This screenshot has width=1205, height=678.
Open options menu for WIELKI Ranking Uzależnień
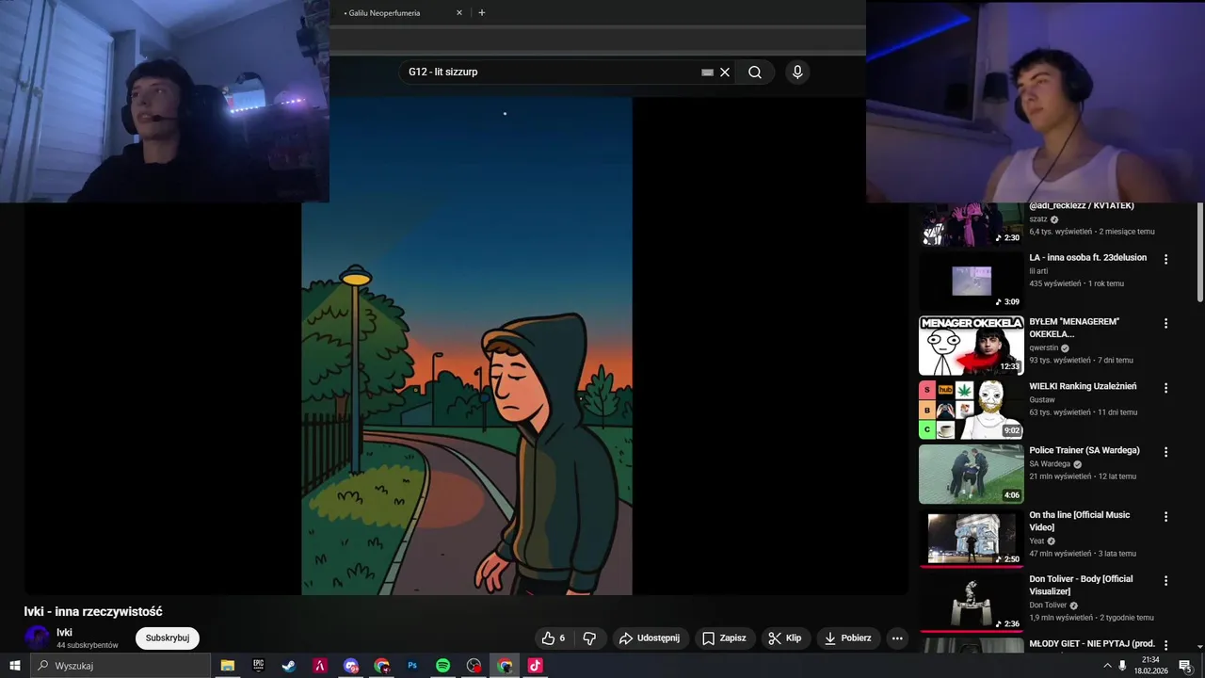click(x=1165, y=388)
